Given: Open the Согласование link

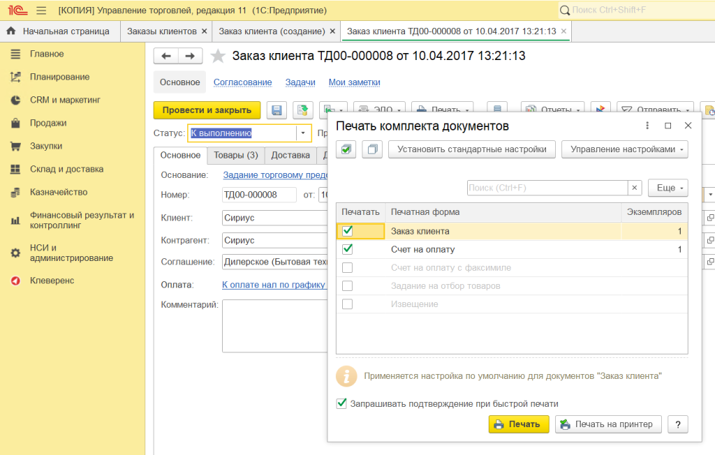Looking at the screenshot, I should (242, 82).
